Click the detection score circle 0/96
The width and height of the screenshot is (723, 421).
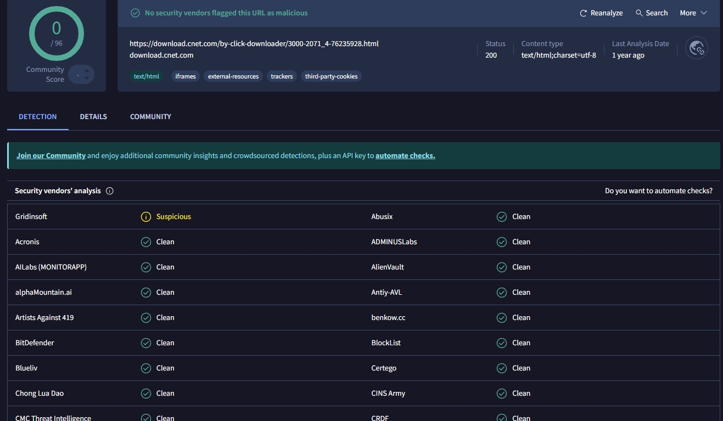[x=57, y=33]
